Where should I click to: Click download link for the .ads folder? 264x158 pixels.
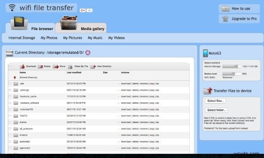pos(126,84)
